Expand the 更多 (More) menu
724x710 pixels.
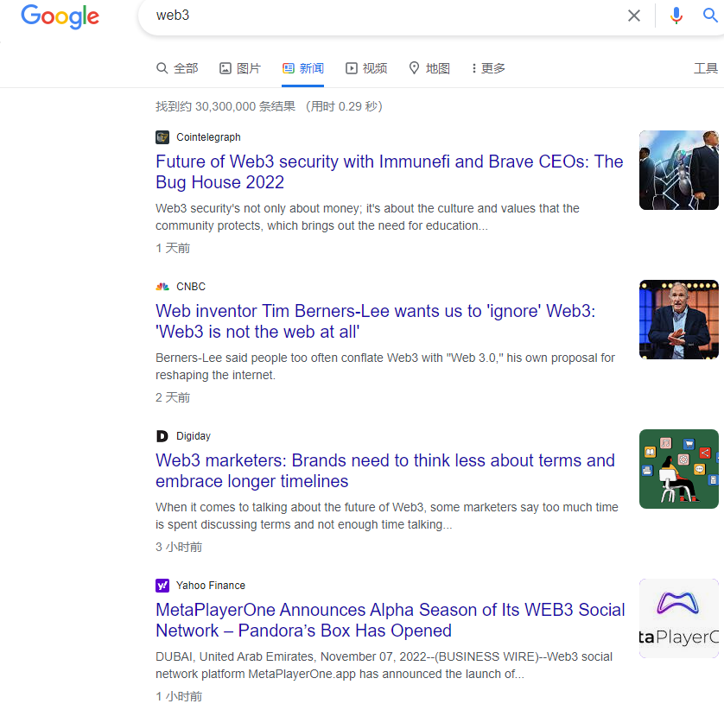[489, 68]
